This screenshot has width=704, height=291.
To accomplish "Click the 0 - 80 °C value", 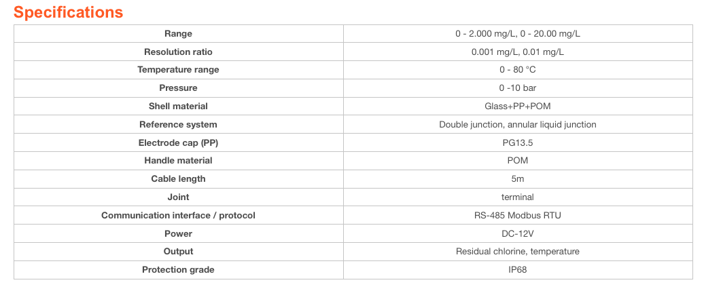I will 518,70.
